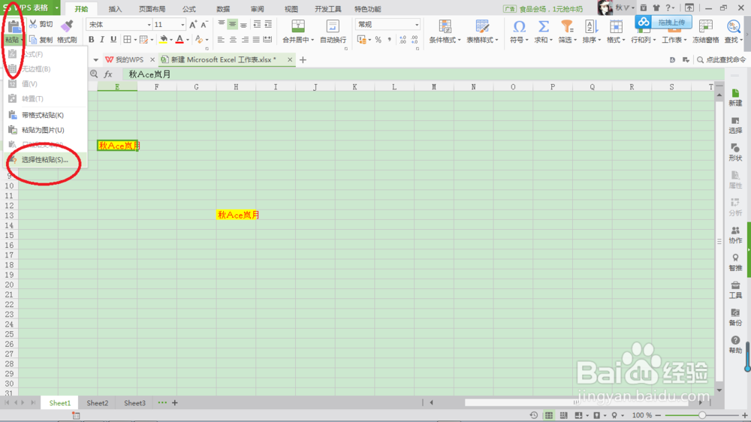Choose Paste Special (选择性粘贴) menu item
Screen dimensions: 751x422
tap(45, 159)
